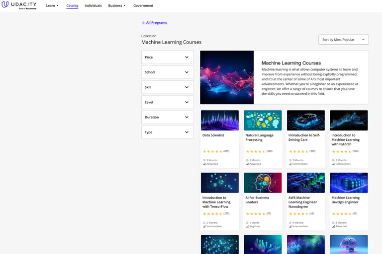This screenshot has width=382, height=254.
Task: Expand the Duration filter
Action: [167, 117]
